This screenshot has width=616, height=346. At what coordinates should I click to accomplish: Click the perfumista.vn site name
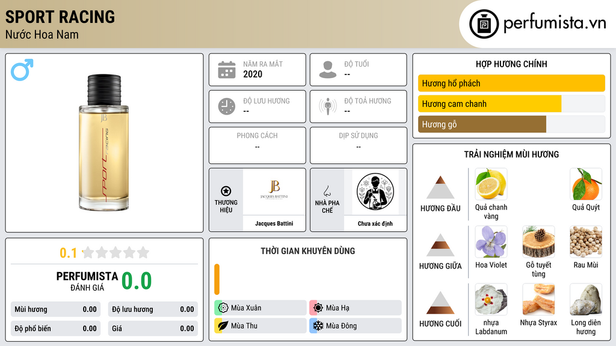click(x=555, y=23)
